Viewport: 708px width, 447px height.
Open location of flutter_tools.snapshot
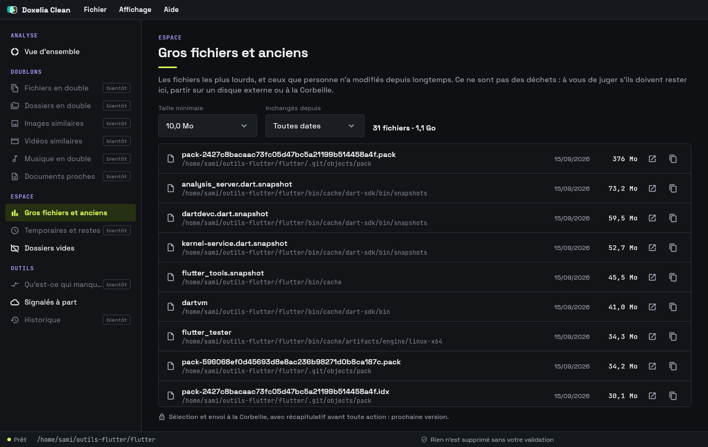(x=652, y=277)
